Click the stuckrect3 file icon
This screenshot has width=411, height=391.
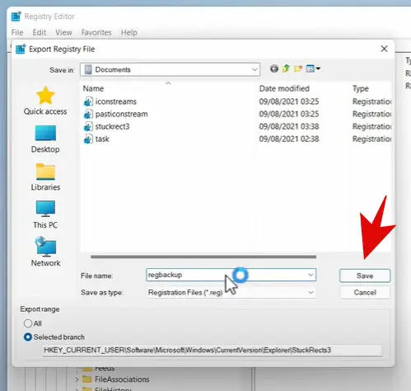[x=88, y=127]
